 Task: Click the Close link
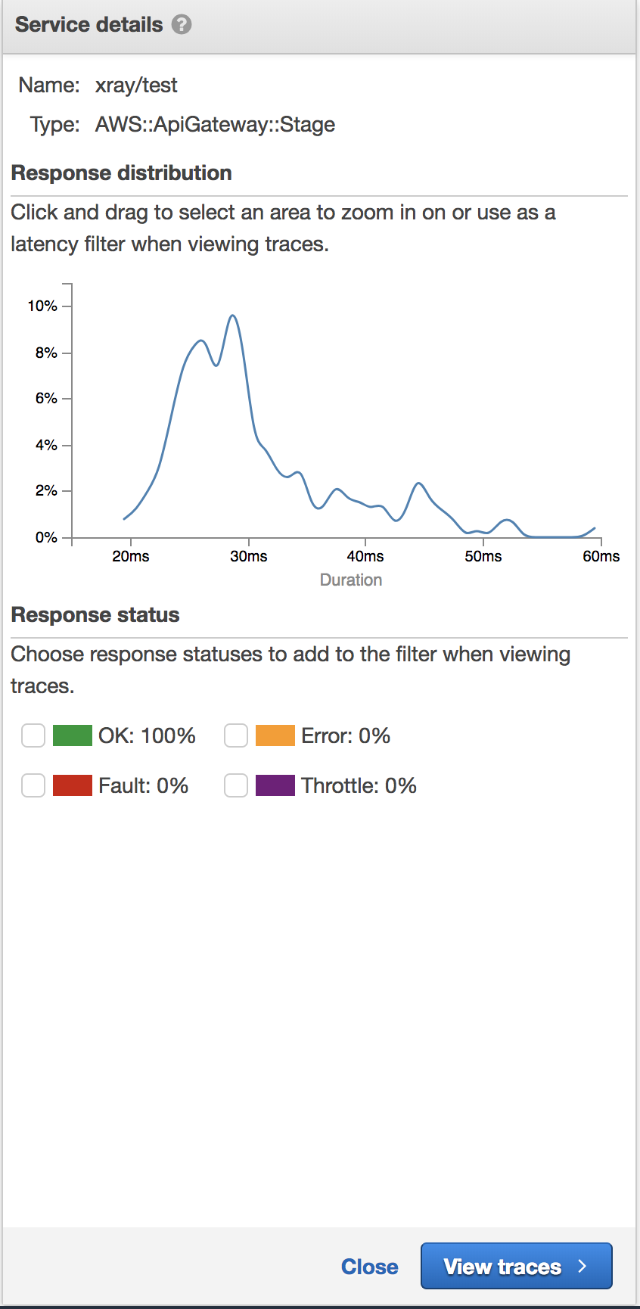coord(369,1266)
